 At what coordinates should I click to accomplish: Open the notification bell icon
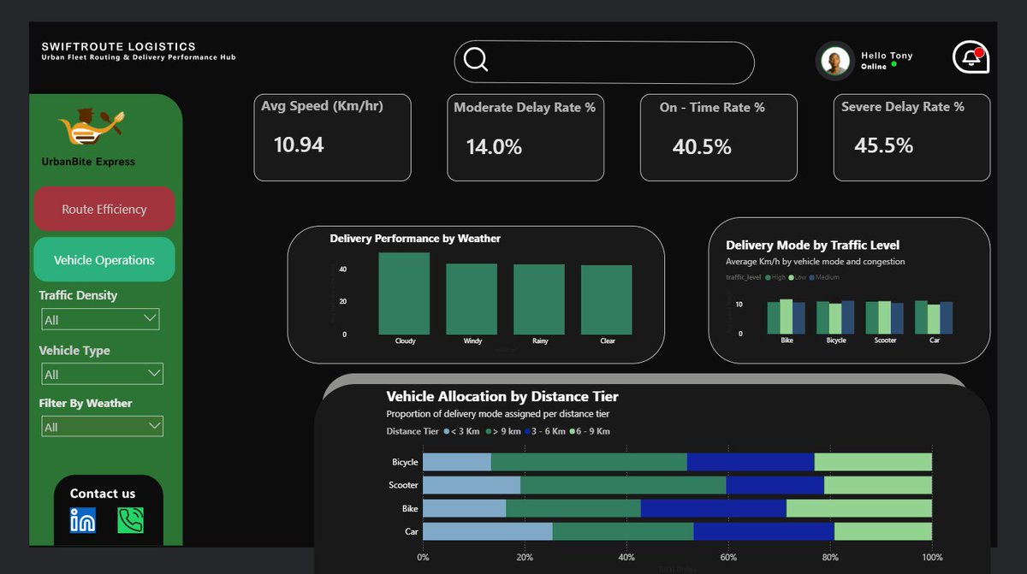(x=971, y=57)
